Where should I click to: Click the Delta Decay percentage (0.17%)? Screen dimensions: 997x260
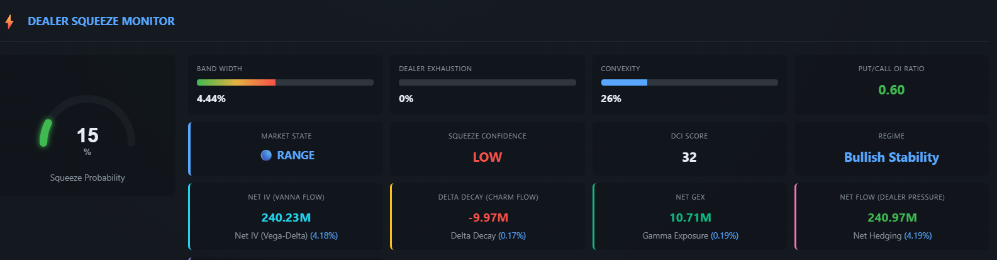pos(512,236)
